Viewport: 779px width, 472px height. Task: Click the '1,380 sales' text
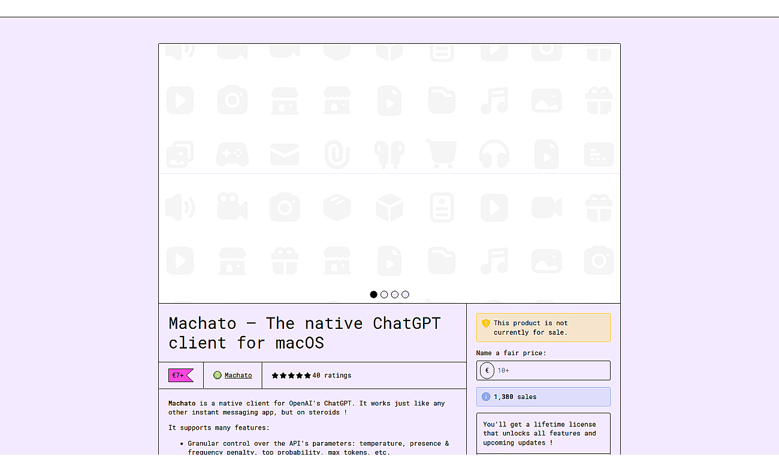[x=515, y=397]
